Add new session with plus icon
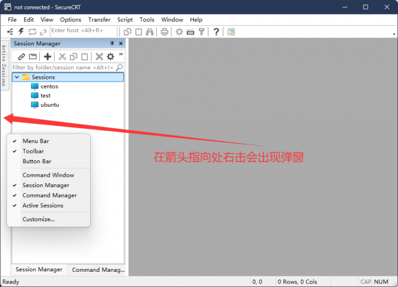 [x=47, y=57]
